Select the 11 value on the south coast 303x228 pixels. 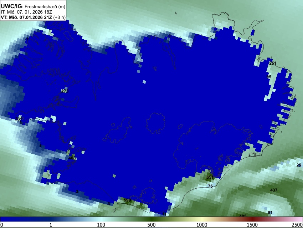point(164,214)
